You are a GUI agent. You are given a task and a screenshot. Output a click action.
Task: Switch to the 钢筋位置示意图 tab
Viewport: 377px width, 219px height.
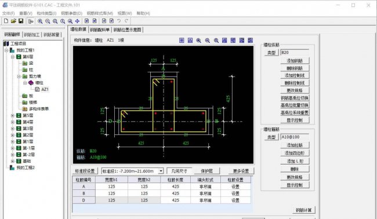pyautogui.click(x=128, y=30)
